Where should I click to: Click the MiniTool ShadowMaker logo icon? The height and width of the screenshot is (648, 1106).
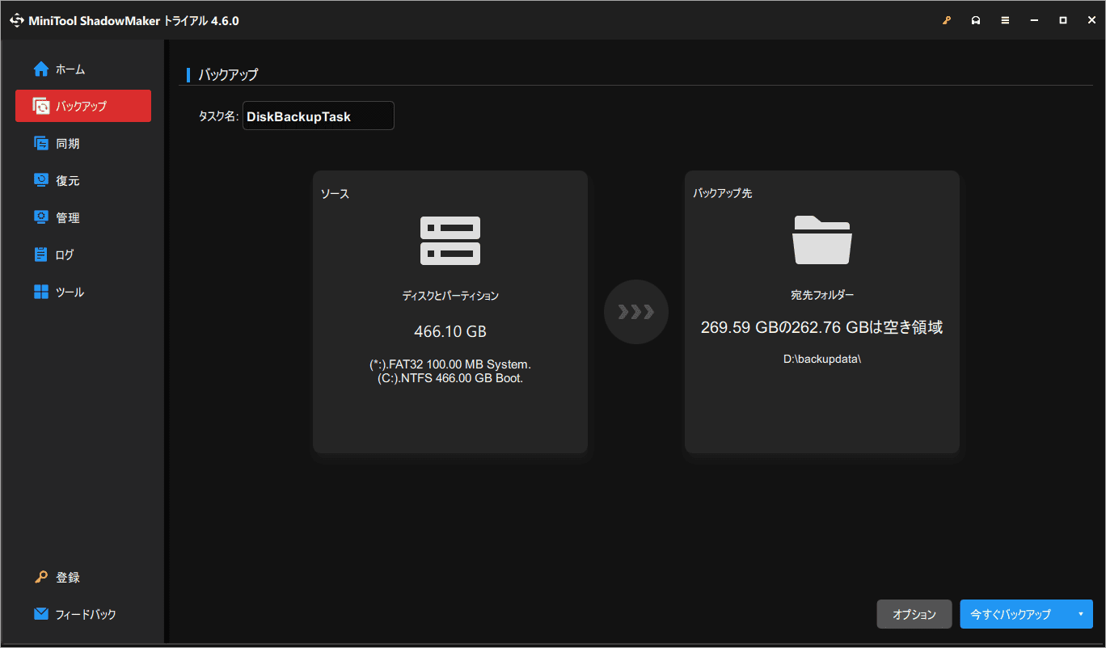pos(16,20)
